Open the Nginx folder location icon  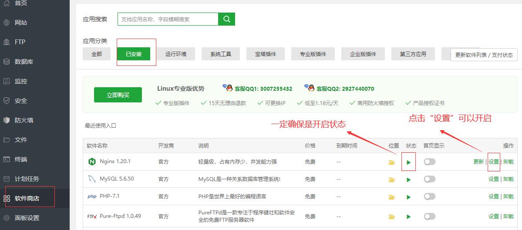point(392,162)
